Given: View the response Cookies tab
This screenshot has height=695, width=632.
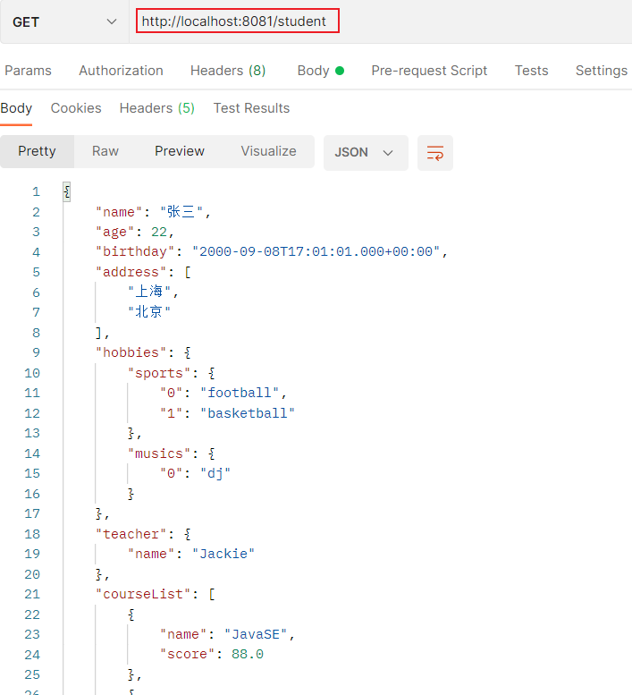Looking at the screenshot, I should 76,108.
